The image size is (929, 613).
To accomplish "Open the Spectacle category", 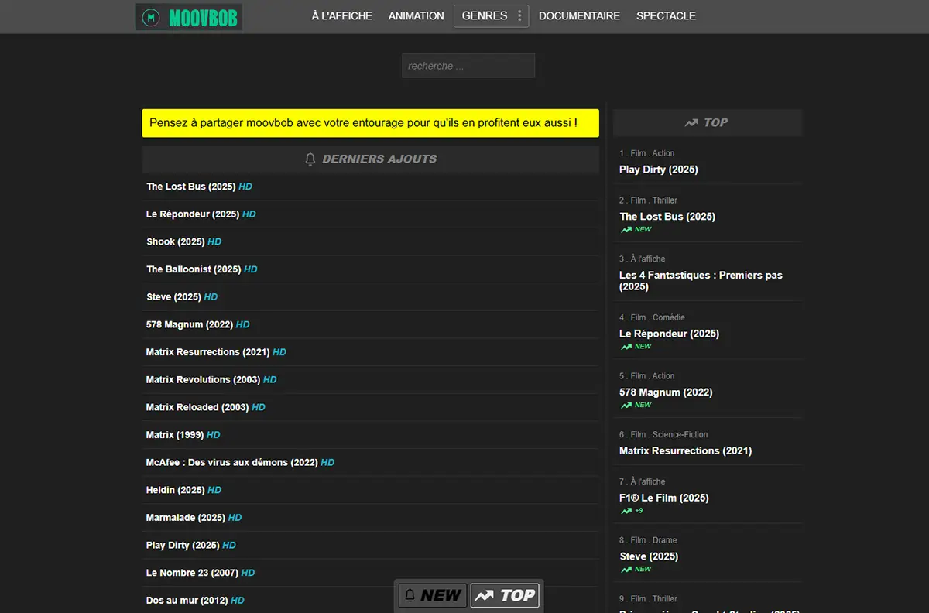I will point(666,15).
